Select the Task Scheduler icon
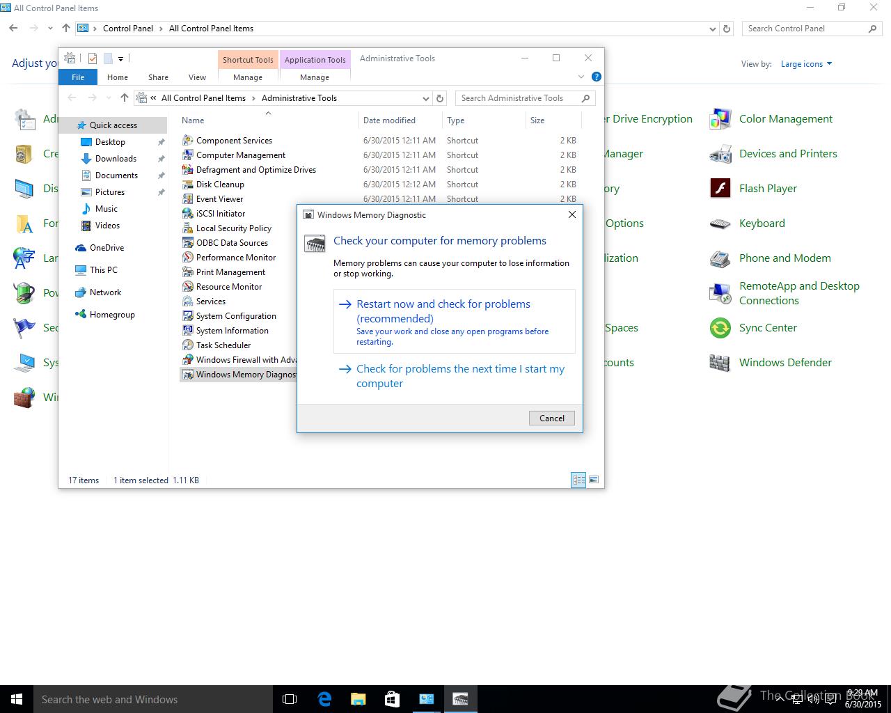 (x=187, y=345)
